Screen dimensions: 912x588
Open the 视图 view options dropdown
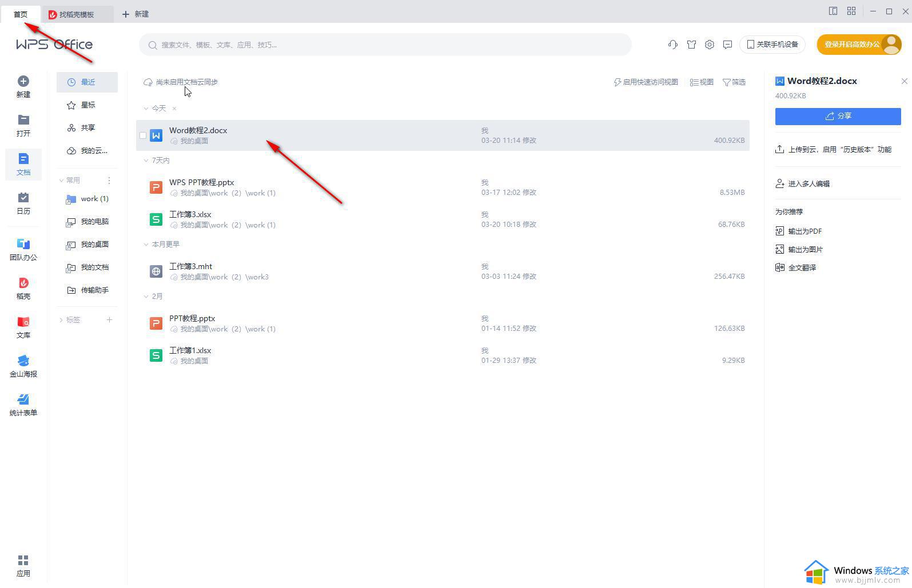click(702, 82)
